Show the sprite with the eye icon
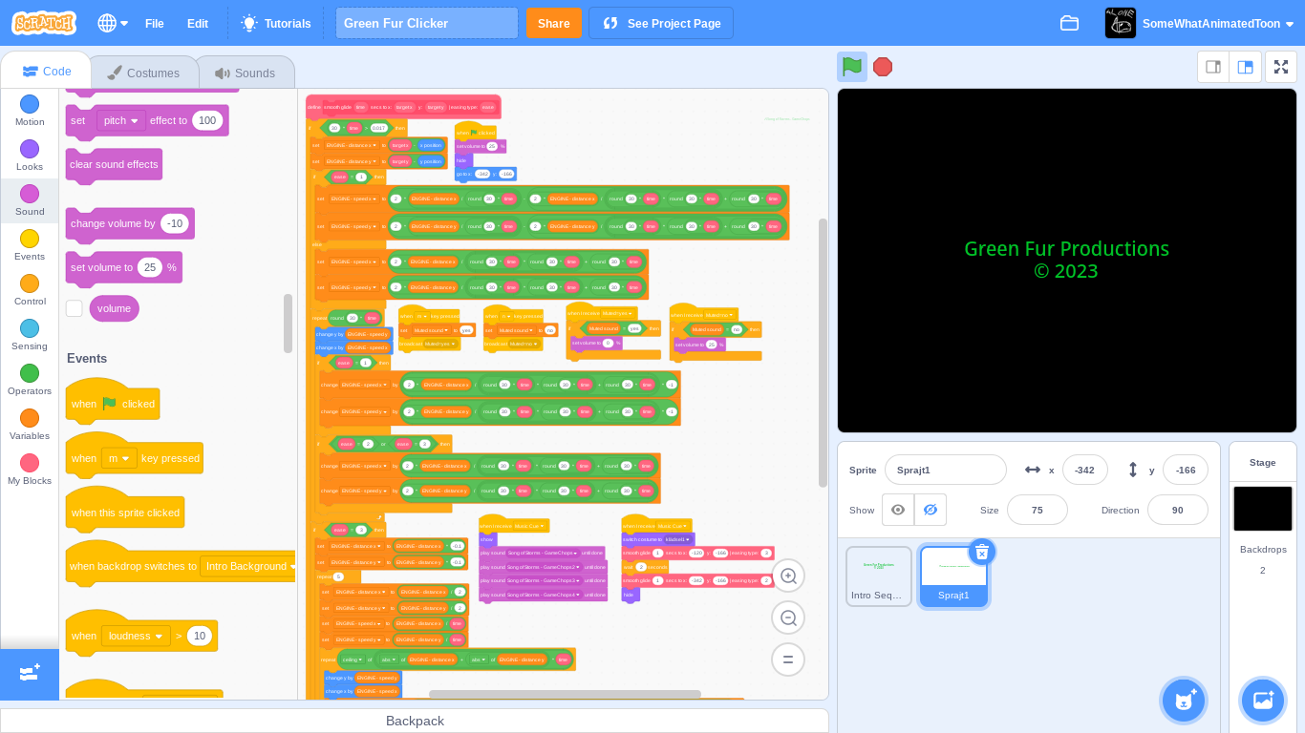The image size is (1305, 733). click(x=898, y=510)
